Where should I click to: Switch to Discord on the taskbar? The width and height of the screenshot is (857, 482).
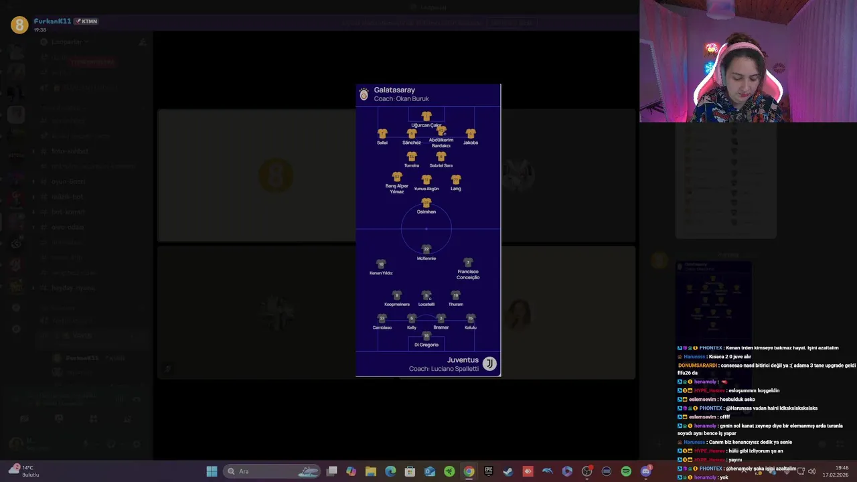(x=646, y=471)
